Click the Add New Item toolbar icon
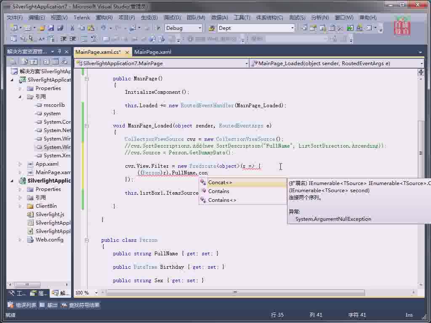The height and width of the screenshot is (323, 431). [27, 28]
